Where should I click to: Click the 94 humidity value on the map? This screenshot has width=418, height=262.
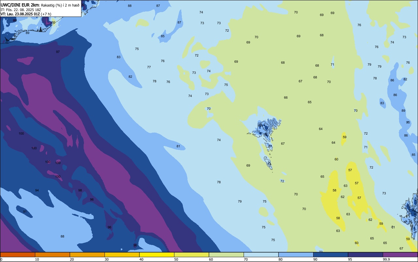pyautogui.click(x=37, y=190)
